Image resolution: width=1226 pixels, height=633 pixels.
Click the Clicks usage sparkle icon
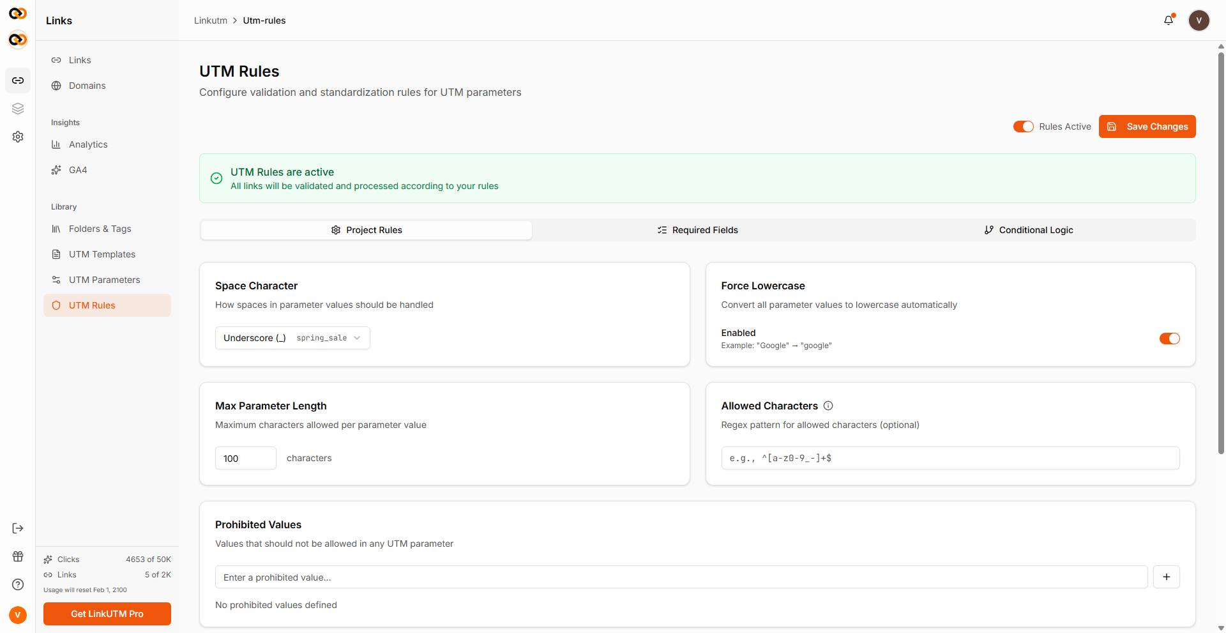(x=48, y=560)
